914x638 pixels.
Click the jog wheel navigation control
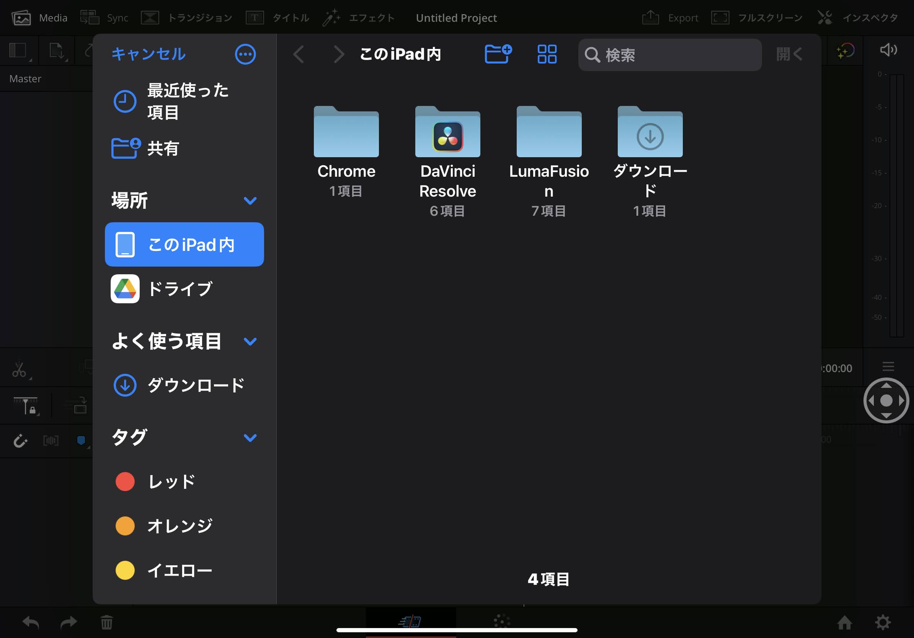886,400
